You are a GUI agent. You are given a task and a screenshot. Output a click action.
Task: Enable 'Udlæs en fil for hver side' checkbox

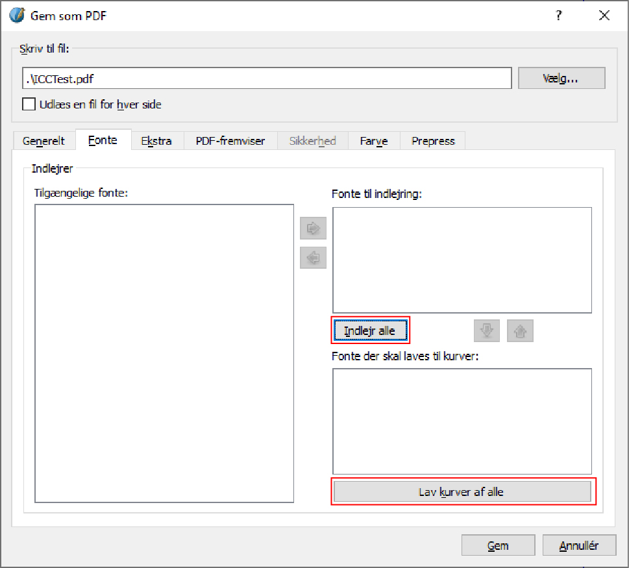[29, 104]
